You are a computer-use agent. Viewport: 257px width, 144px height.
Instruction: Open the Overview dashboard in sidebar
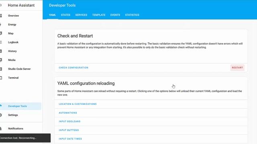pos(13,16)
